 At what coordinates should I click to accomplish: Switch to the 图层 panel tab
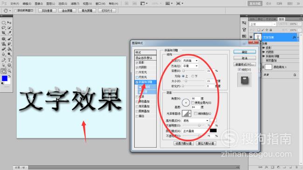(282, 19)
